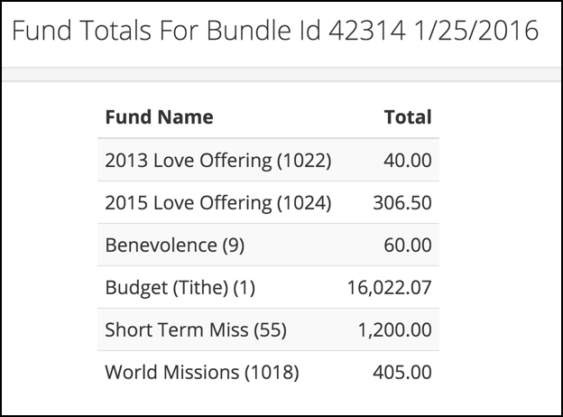The width and height of the screenshot is (563, 417).
Task: Click the 16,022.07 total amount
Action: coord(389,288)
